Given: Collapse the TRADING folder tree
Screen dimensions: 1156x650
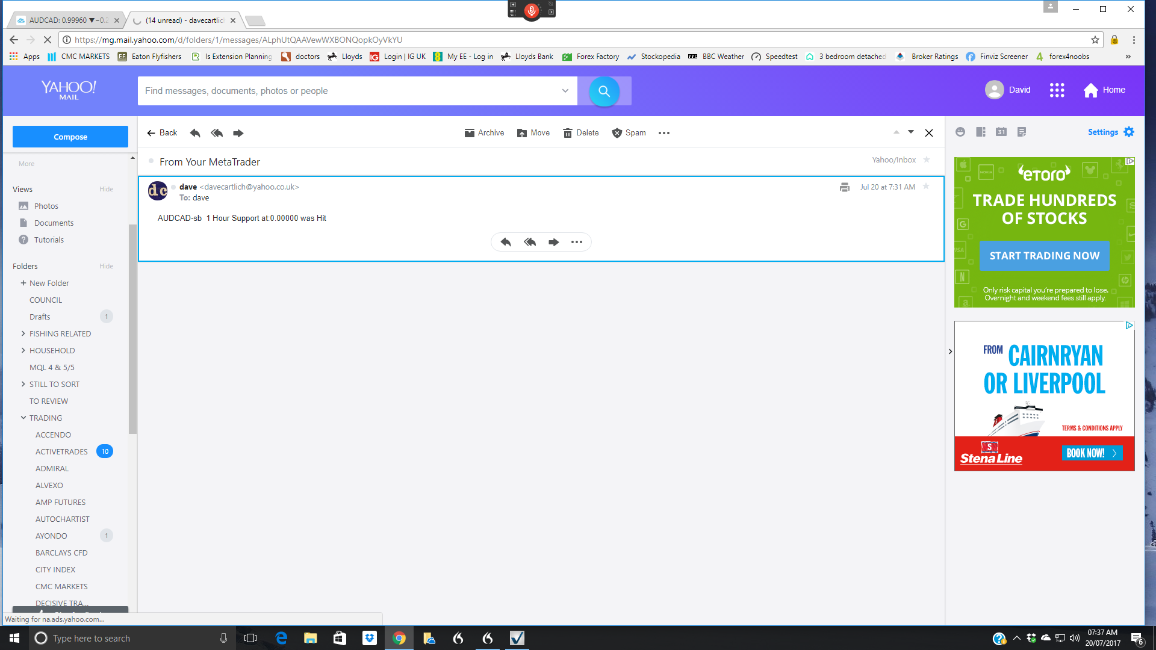Looking at the screenshot, I should point(23,418).
